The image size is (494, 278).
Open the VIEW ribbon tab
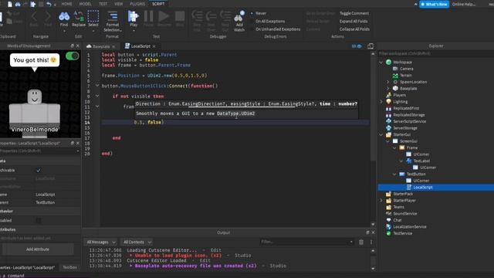pyautogui.click(x=118, y=4)
